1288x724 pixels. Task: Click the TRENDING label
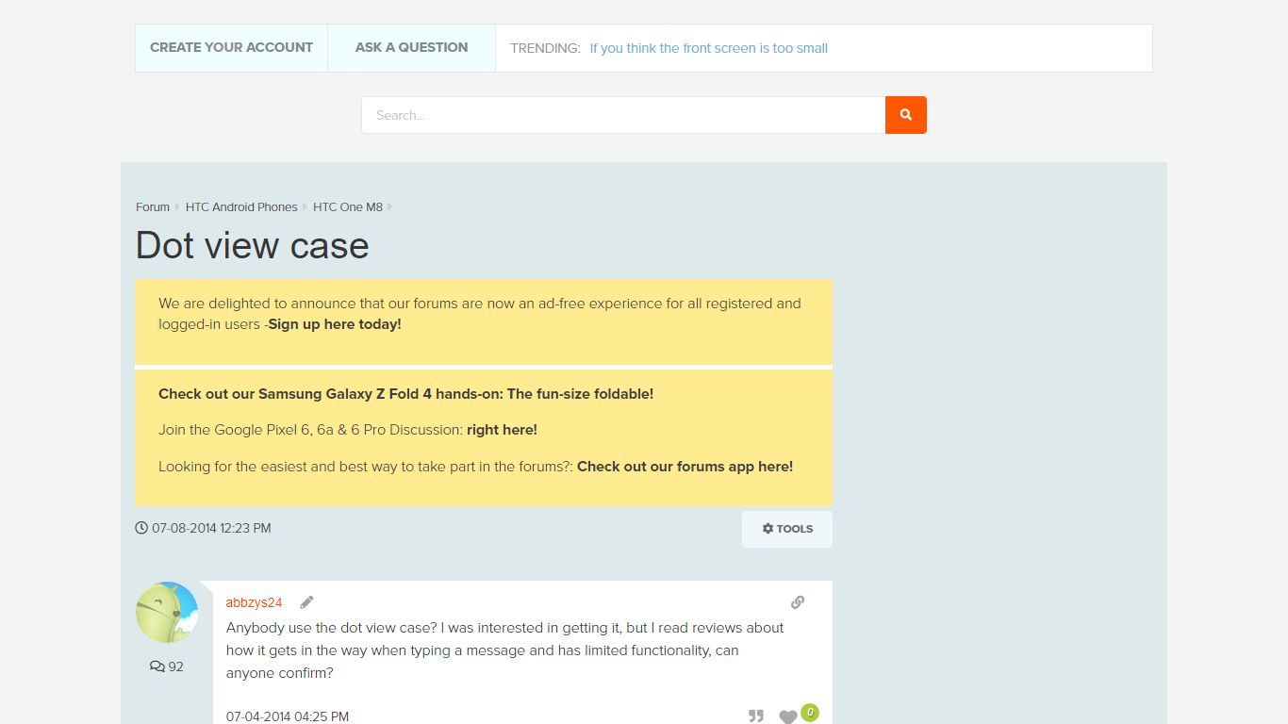(x=545, y=48)
